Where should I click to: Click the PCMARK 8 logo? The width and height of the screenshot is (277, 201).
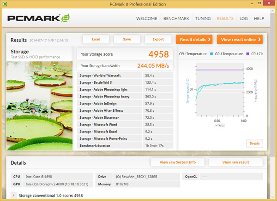(x=38, y=18)
